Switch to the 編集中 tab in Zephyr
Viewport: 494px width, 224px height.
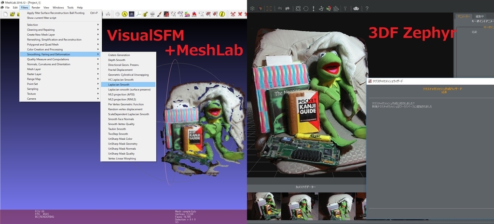coord(480,16)
